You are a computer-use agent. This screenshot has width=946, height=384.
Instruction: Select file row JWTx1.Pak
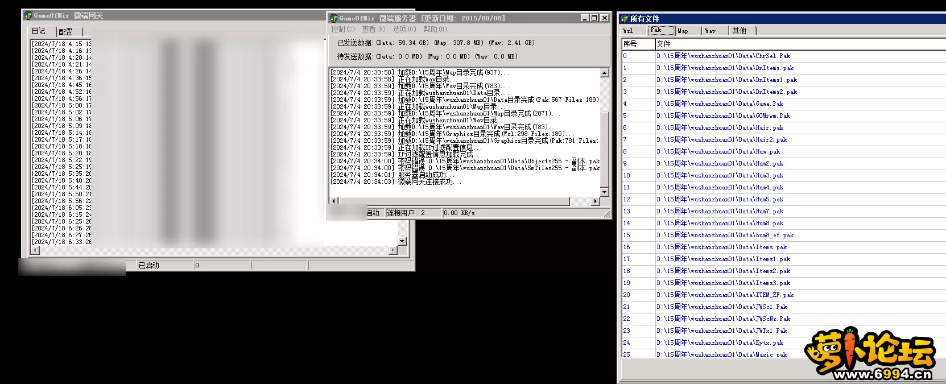pyautogui.click(x=783, y=331)
